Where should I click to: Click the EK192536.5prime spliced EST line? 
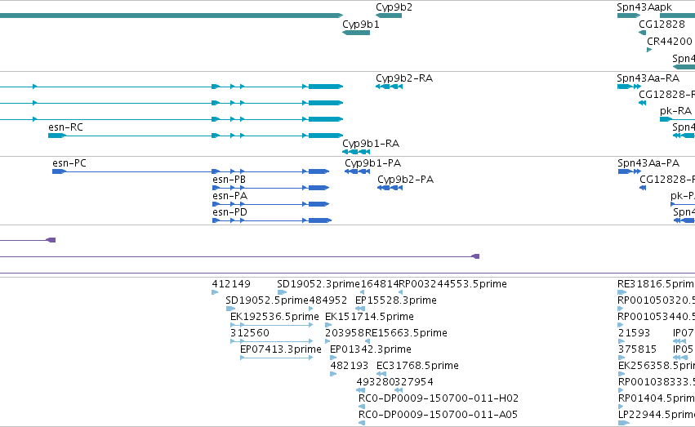pos(272,325)
